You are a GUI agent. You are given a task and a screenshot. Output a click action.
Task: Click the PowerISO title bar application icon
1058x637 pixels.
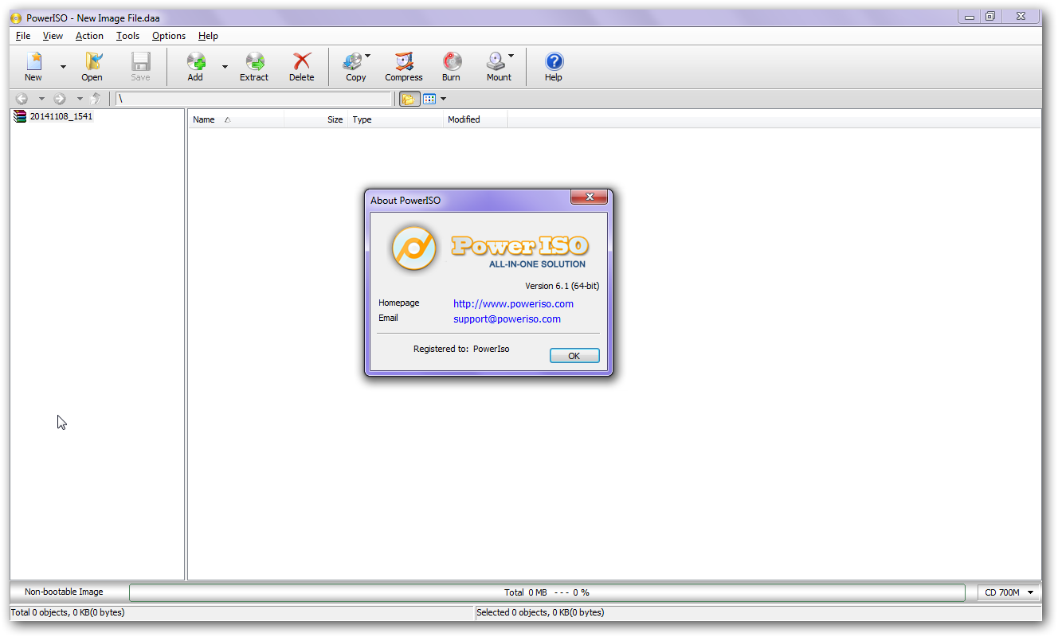[16, 18]
